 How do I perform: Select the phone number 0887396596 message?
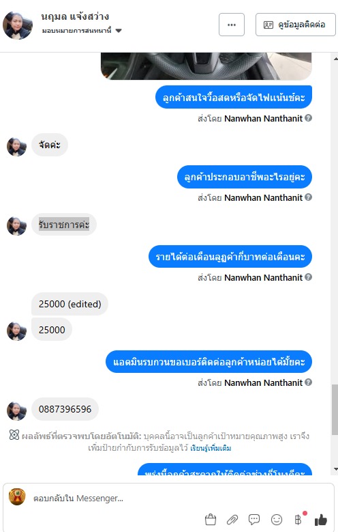(x=65, y=409)
